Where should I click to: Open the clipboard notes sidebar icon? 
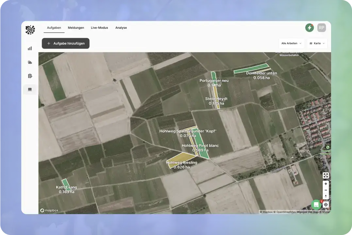tap(30, 76)
